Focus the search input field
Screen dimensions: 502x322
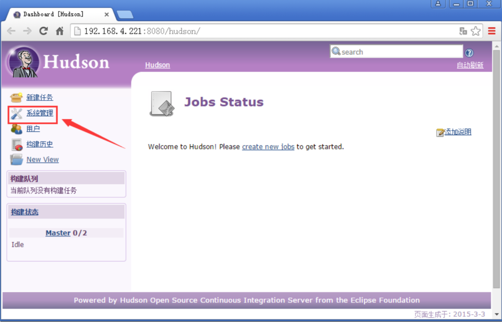point(396,52)
